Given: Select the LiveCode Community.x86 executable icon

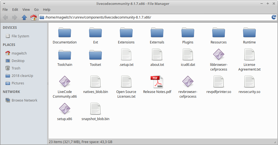Looking at the screenshot, I should (x=65, y=82).
